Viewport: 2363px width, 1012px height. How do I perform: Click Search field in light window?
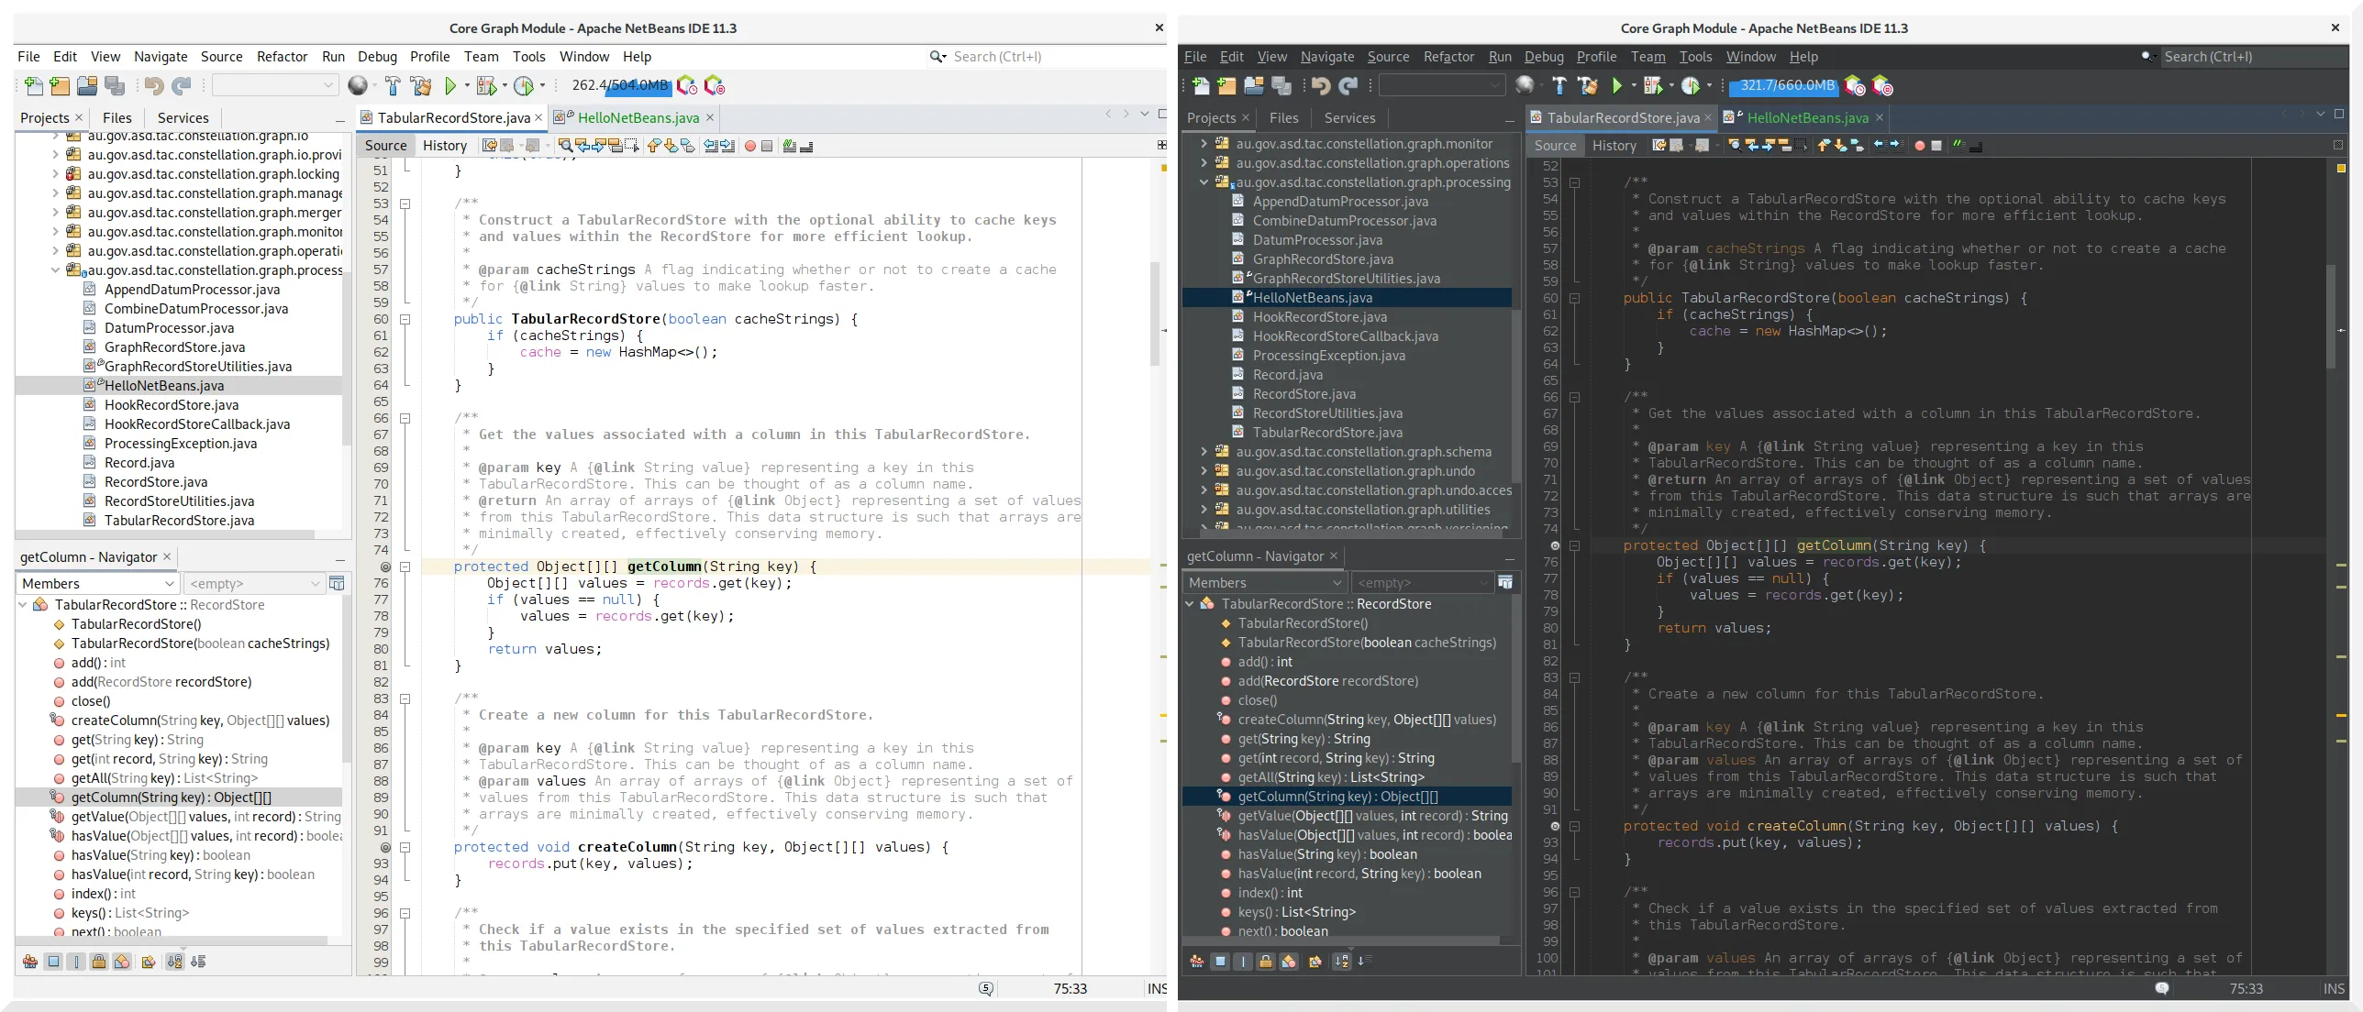tap(1037, 57)
